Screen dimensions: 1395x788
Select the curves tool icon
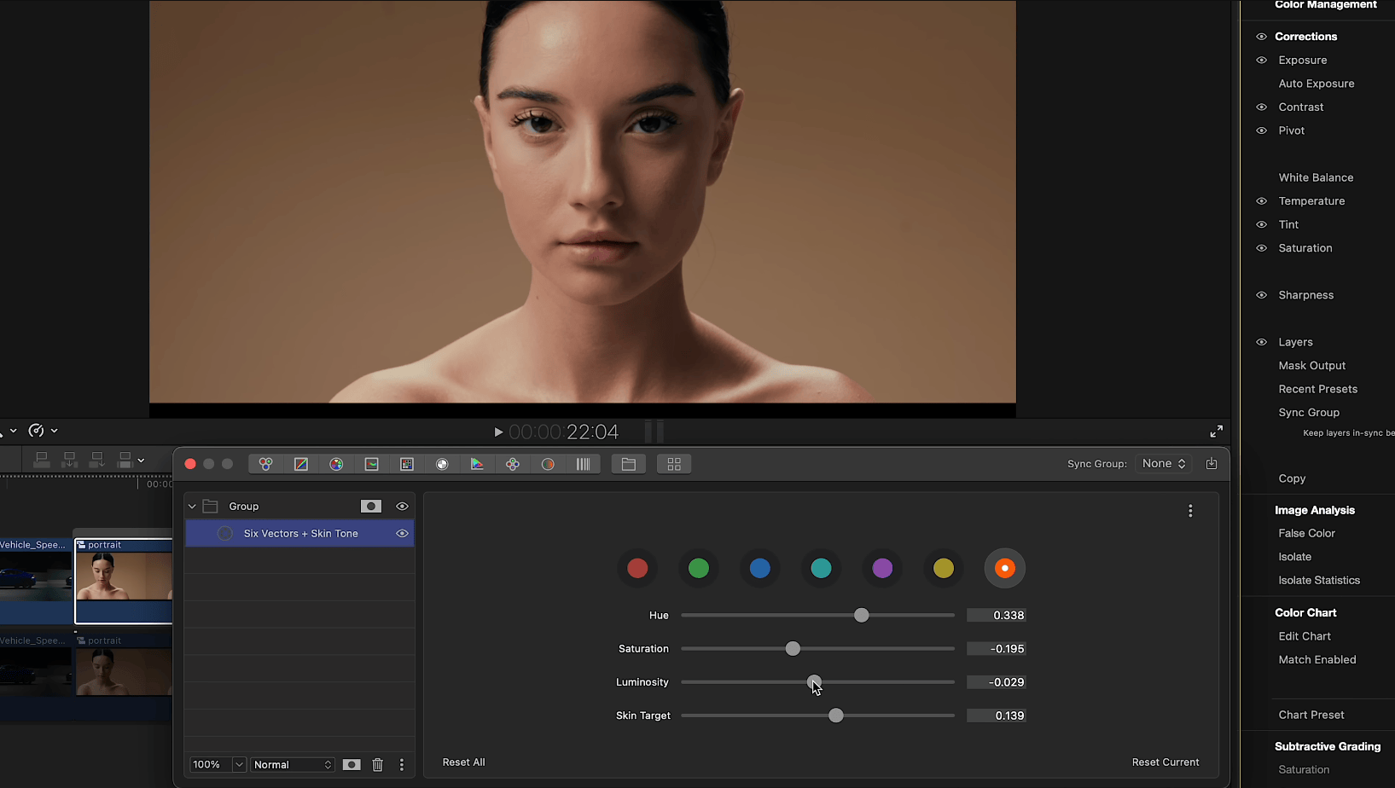click(x=301, y=464)
